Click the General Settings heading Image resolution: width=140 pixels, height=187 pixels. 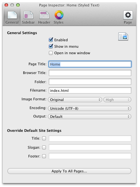click(22, 33)
